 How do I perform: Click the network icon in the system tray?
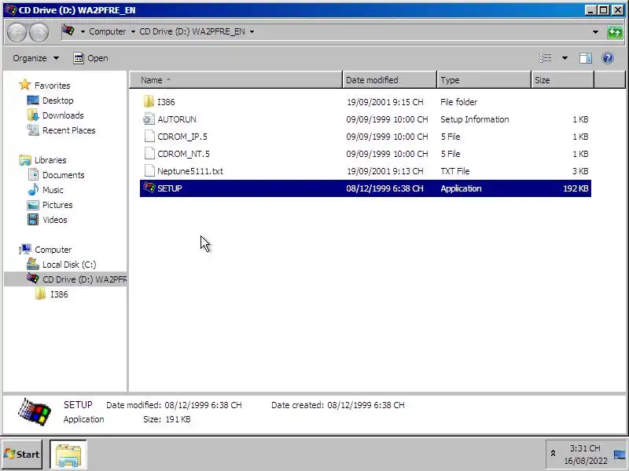(619, 455)
